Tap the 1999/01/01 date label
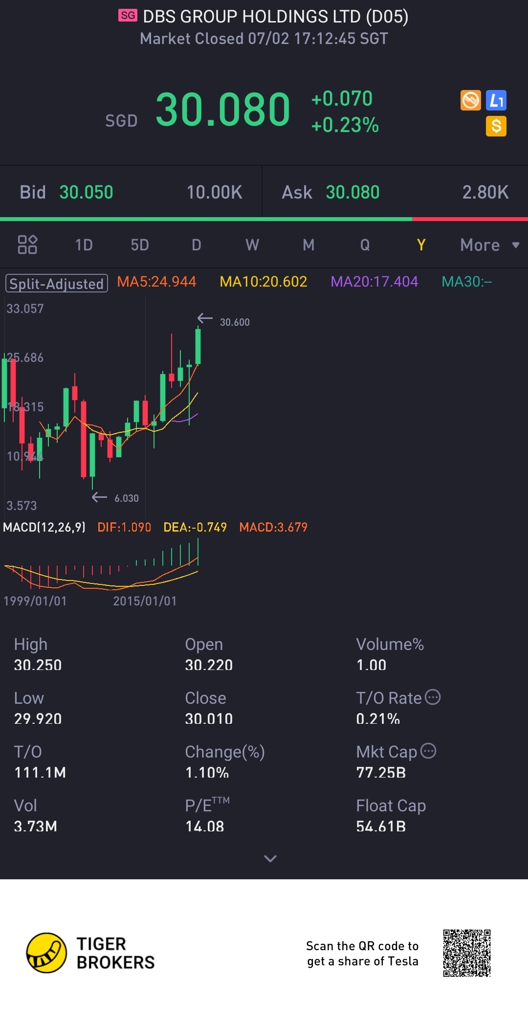The height and width of the screenshot is (1027, 528). coord(35,601)
